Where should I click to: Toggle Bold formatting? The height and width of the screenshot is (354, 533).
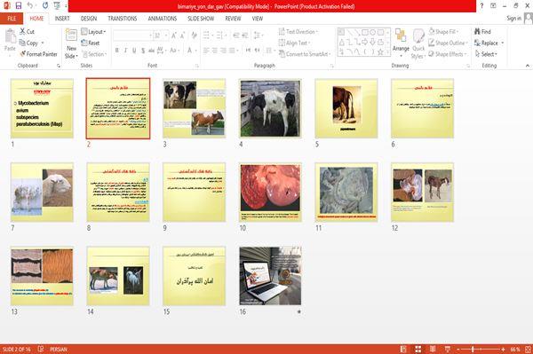(x=117, y=51)
